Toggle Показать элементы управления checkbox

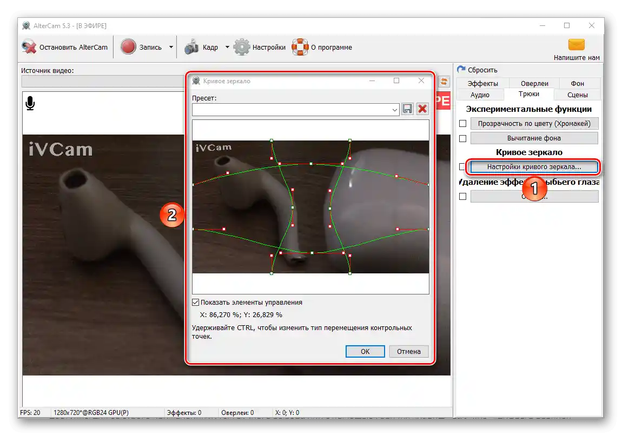coord(196,303)
